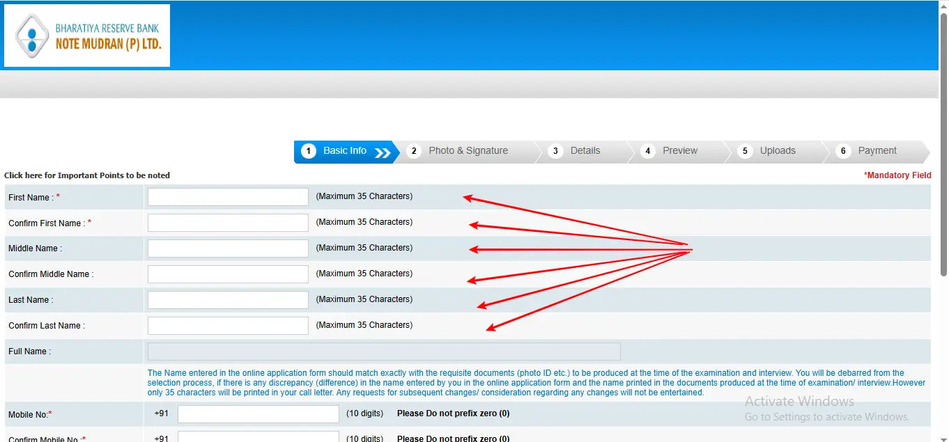
Task: Go to the Details step tab
Action: click(585, 151)
